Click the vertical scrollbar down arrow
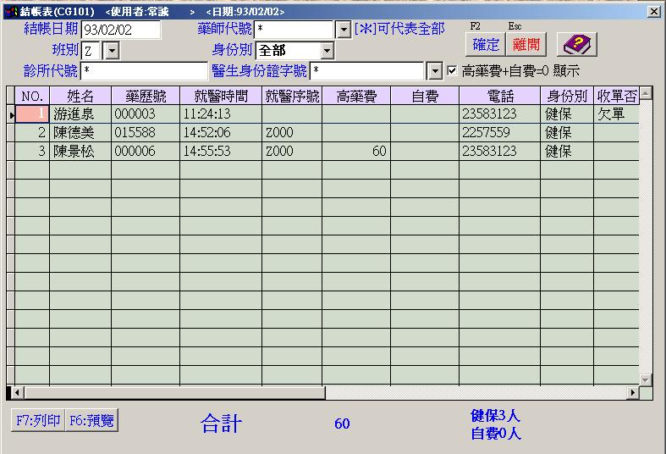 pos(646,379)
